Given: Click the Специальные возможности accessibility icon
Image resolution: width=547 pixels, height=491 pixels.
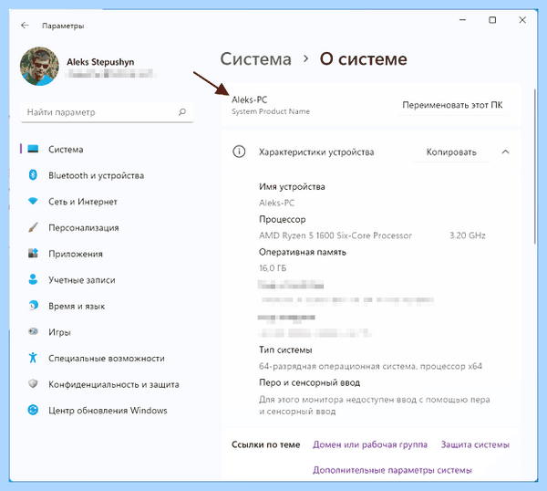Looking at the screenshot, I should point(33,358).
